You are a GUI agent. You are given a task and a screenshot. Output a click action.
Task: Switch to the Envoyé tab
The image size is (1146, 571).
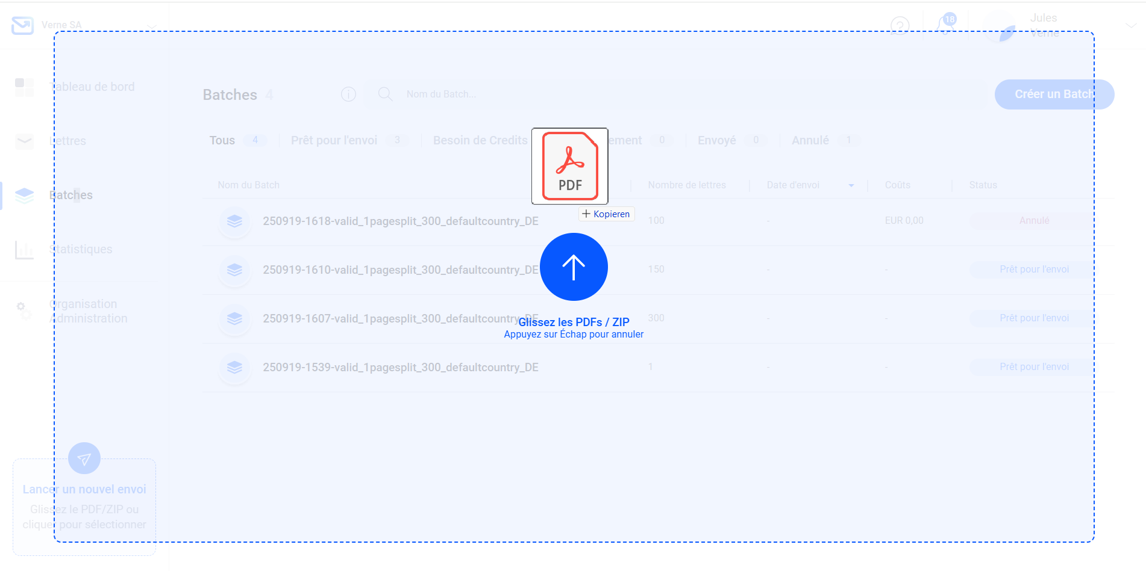click(x=716, y=141)
